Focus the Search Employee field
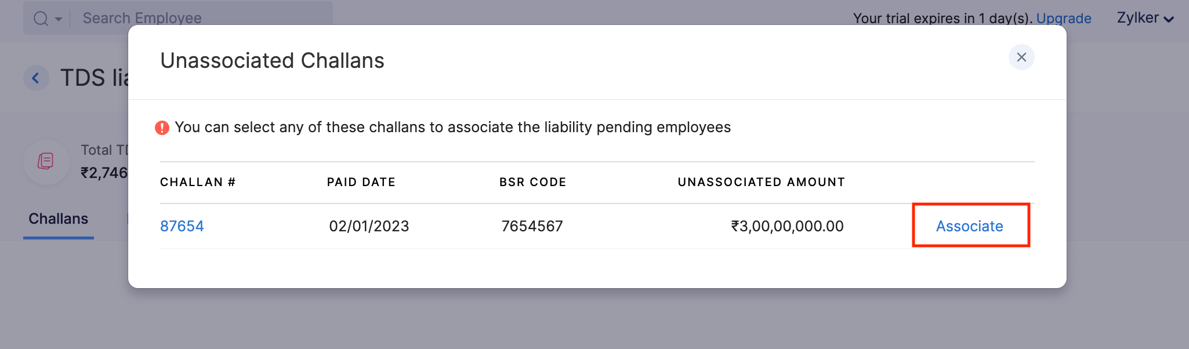 [142, 18]
